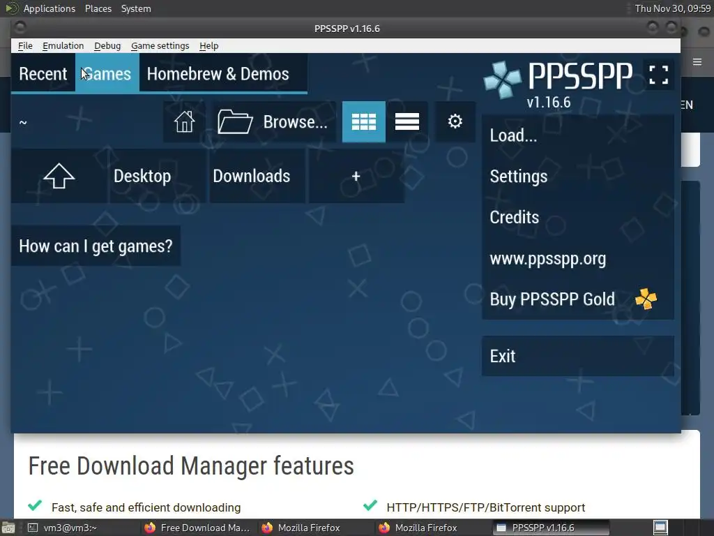The height and width of the screenshot is (536, 714).
Task: Click the current path tilde label
Action: point(23,122)
